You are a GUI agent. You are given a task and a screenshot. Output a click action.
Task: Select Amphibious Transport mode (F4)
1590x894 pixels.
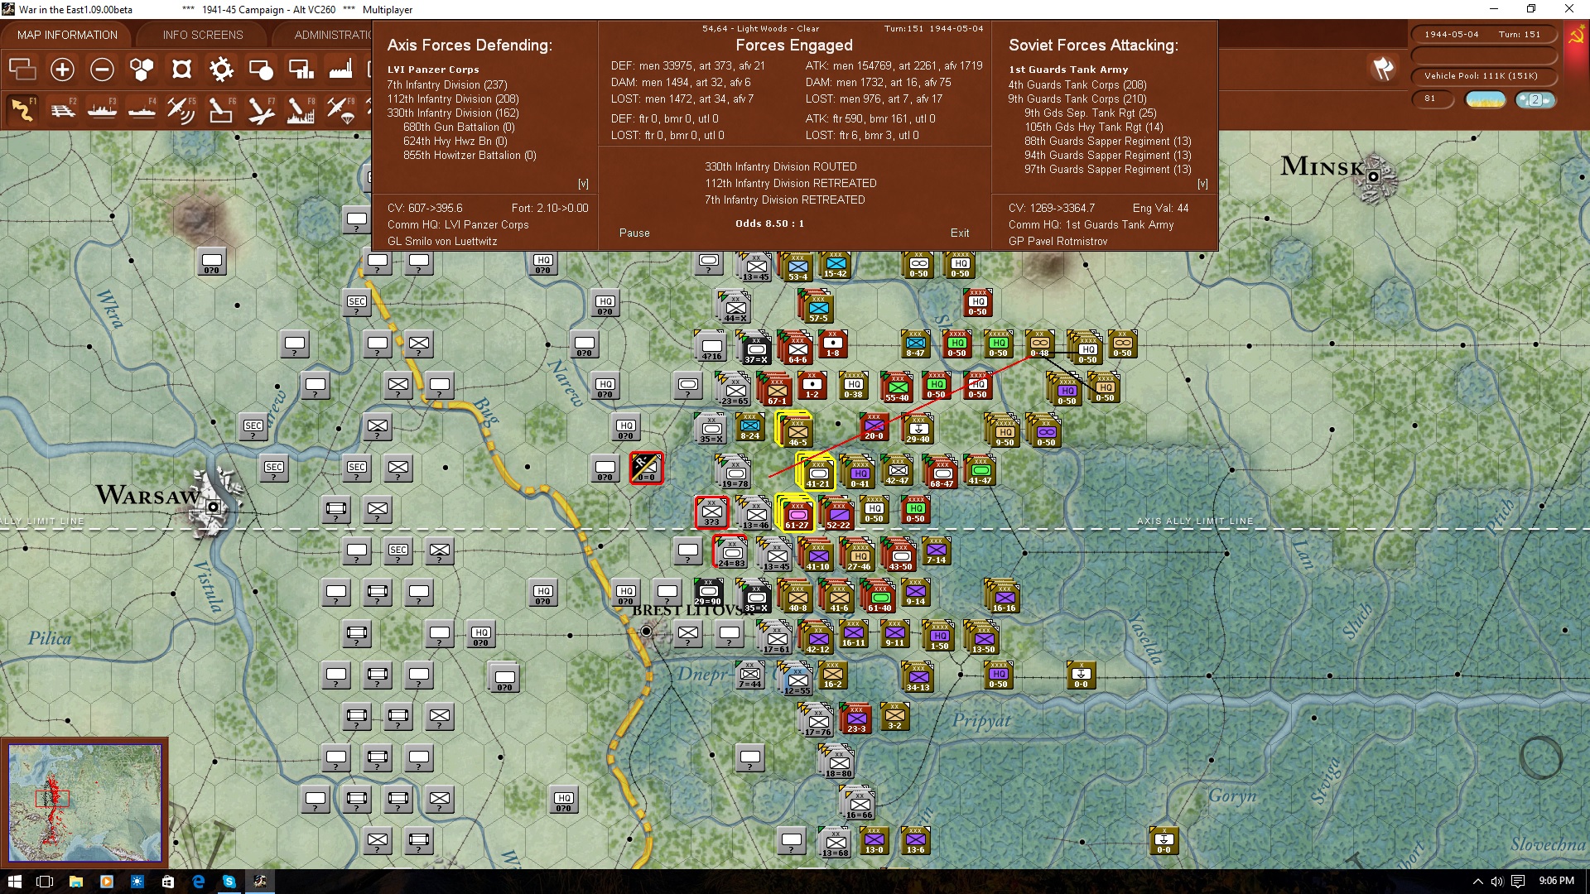(x=142, y=109)
